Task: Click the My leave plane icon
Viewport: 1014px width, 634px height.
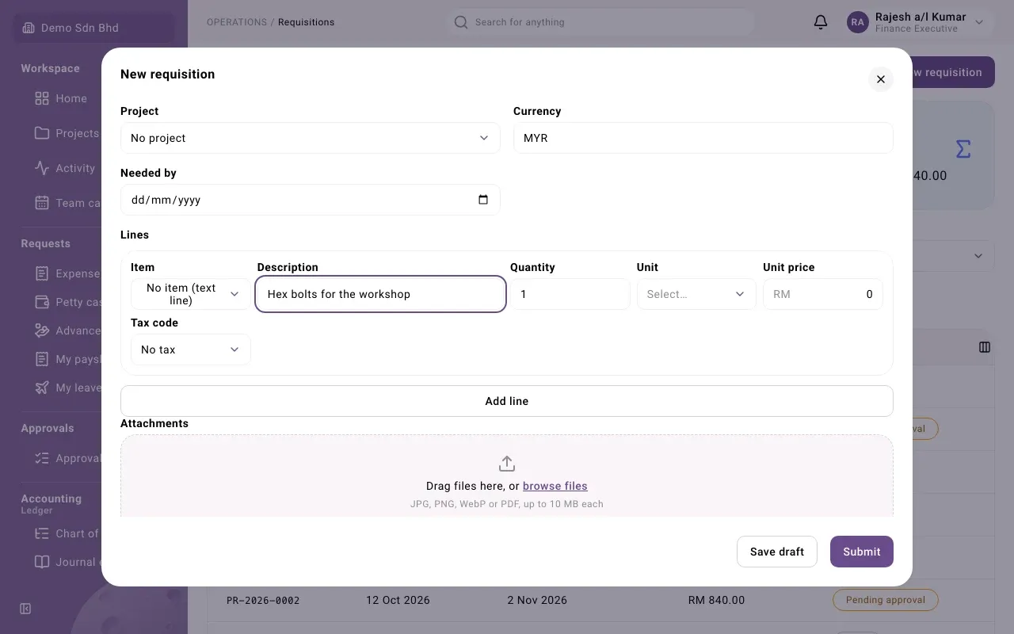Action: [x=42, y=388]
